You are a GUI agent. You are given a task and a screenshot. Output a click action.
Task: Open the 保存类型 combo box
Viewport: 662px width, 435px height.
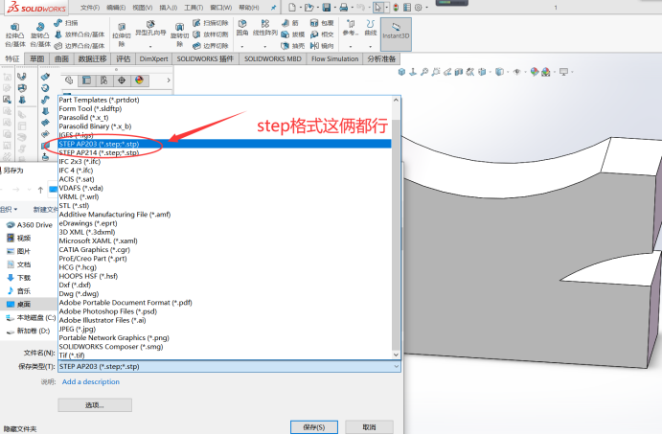[x=229, y=367]
